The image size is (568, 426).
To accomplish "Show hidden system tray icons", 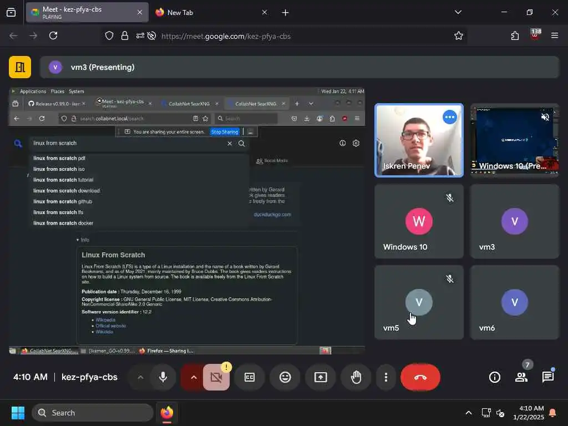I will pyautogui.click(x=468, y=413).
